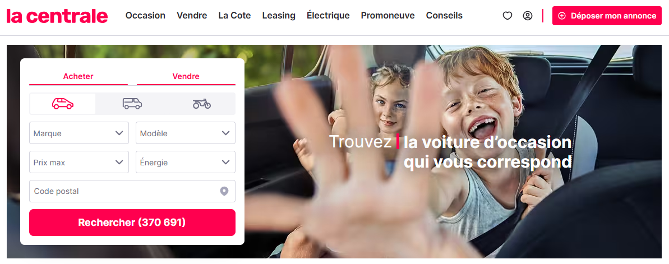The height and width of the screenshot is (264, 669).
Task: Click the location pin icon in Code postal
Action: (224, 191)
